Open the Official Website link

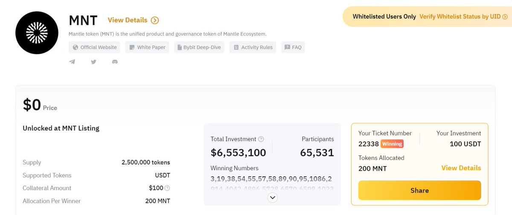[x=94, y=47]
